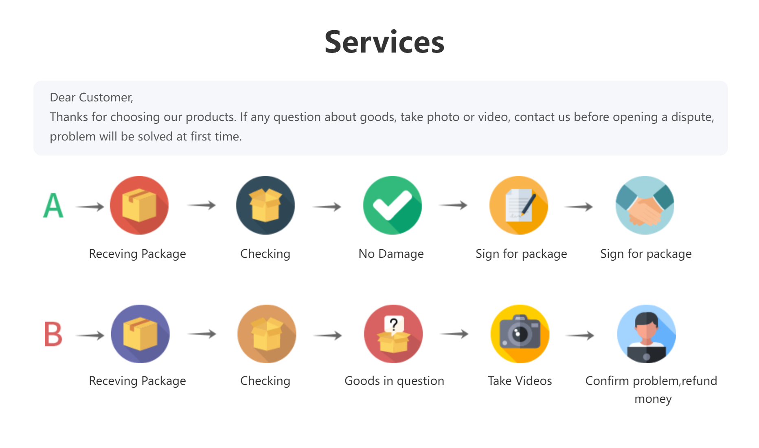The height and width of the screenshot is (448, 759).
Task: Click the Goods in question label
Action: (394, 381)
